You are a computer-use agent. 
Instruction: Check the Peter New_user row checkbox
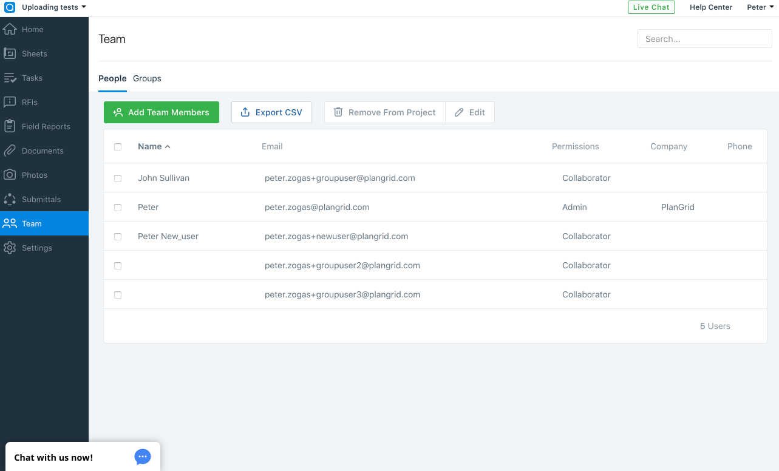118,237
